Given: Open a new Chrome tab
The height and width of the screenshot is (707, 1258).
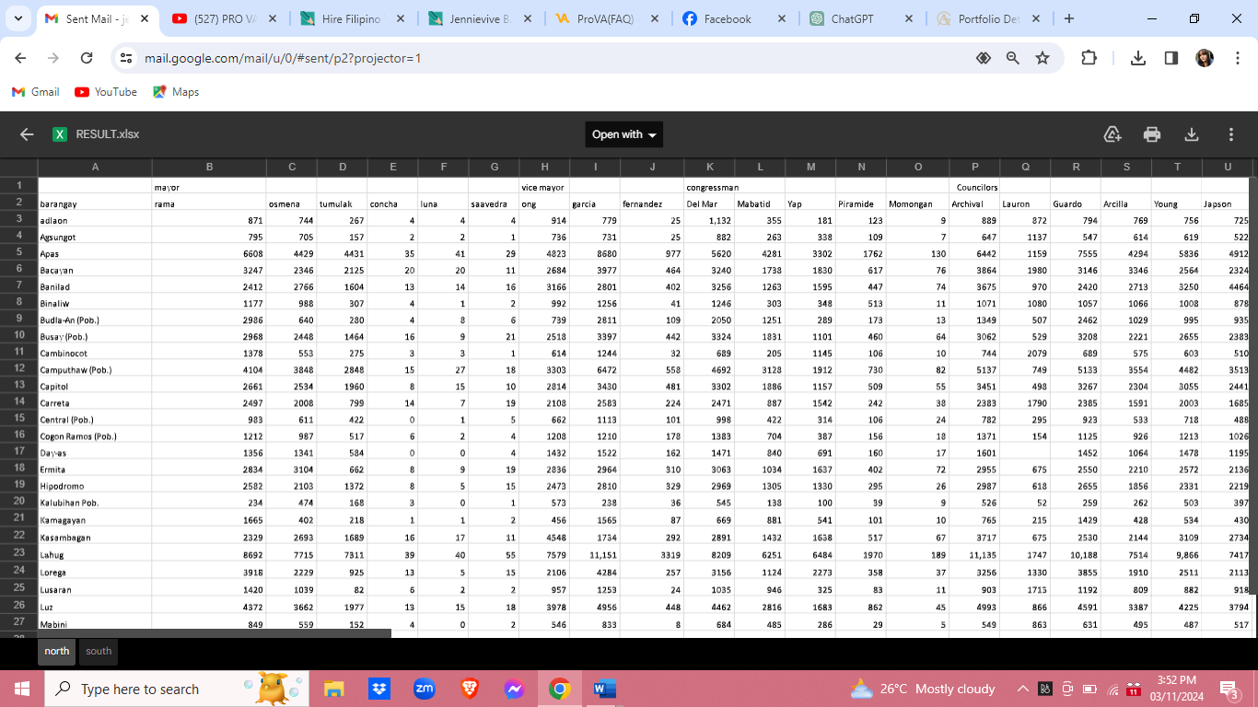Looking at the screenshot, I should [x=1068, y=18].
